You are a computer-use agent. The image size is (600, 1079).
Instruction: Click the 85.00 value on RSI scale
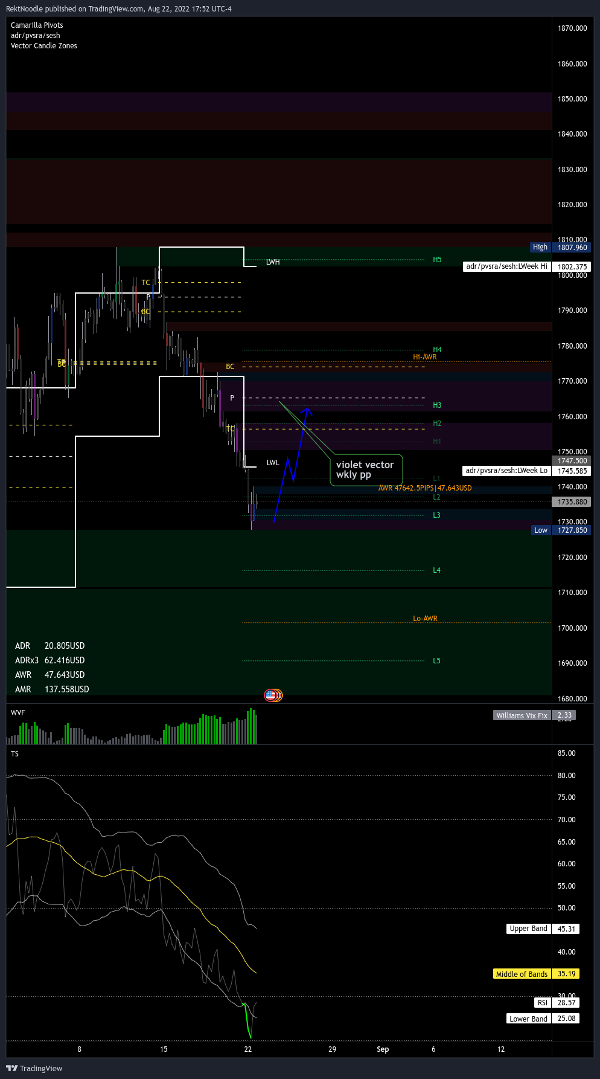[567, 753]
